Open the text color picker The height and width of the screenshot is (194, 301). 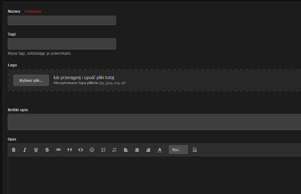pos(160,150)
